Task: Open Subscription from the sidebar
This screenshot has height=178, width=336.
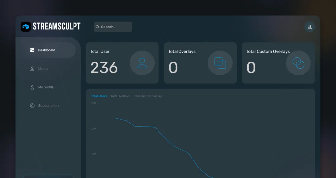Action: pyautogui.click(x=49, y=106)
